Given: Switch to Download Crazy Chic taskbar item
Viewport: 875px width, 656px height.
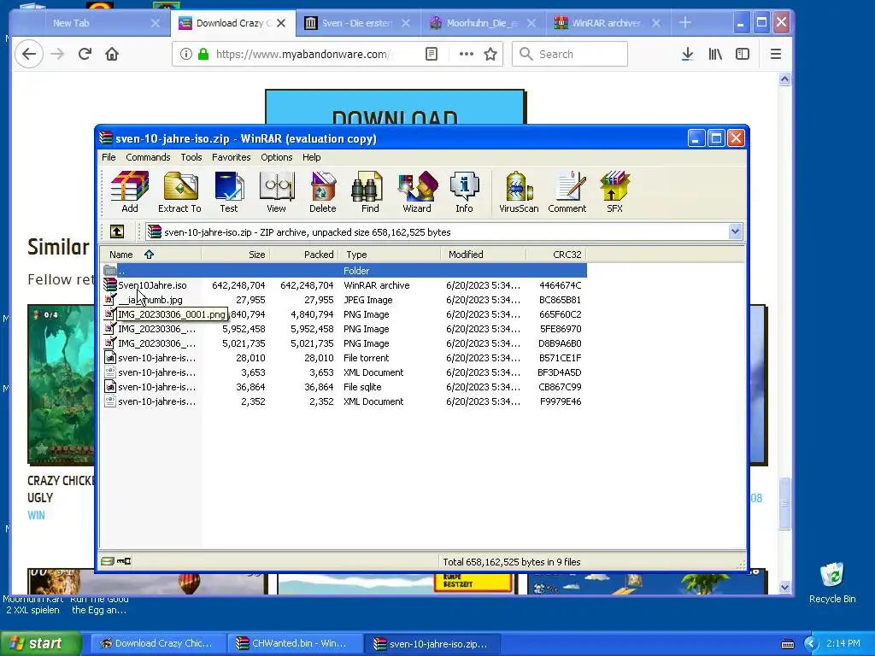Looking at the screenshot, I should (157, 643).
